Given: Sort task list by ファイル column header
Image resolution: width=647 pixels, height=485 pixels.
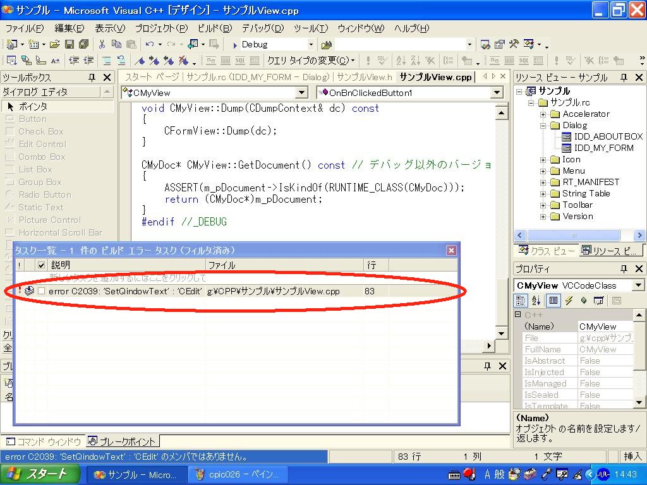Looking at the screenshot, I should coord(284,265).
